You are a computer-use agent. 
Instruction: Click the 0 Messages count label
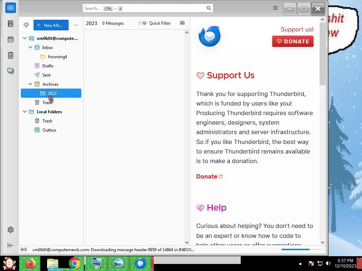[113, 23]
